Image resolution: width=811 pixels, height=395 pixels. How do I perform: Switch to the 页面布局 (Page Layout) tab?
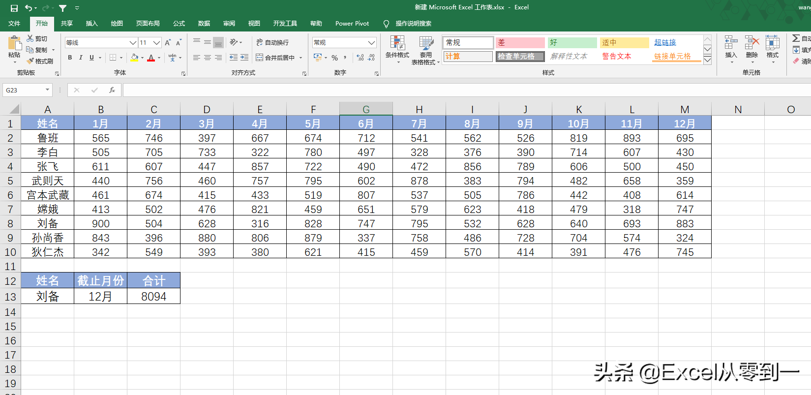pos(148,23)
